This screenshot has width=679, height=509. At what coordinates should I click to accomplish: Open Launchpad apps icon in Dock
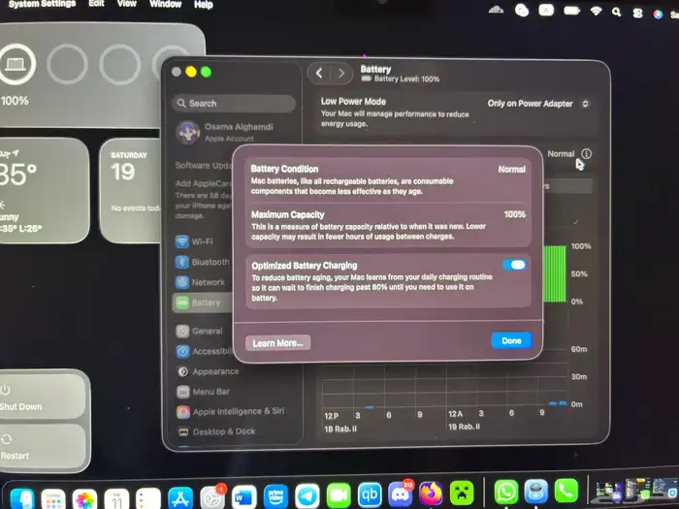53,499
